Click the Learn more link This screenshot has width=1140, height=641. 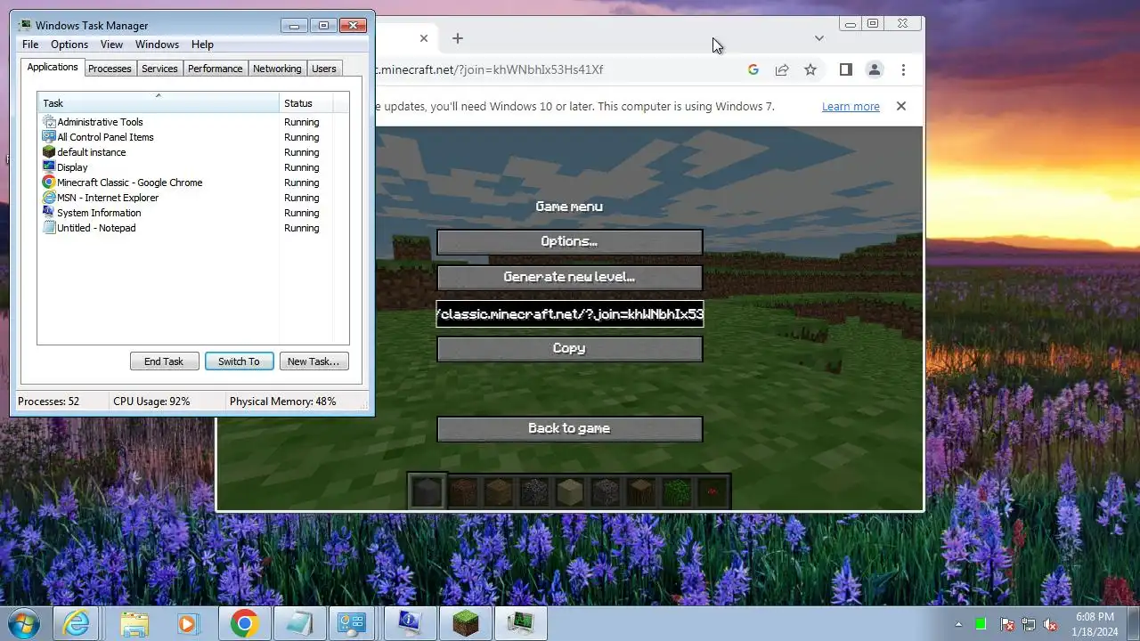pyautogui.click(x=851, y=106)
